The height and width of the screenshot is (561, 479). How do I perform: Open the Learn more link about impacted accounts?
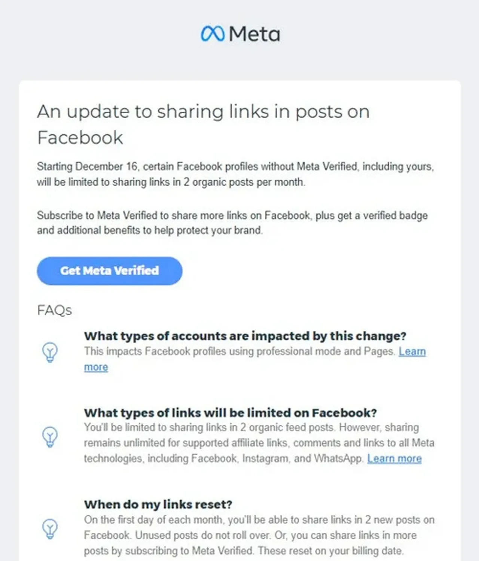412,352
